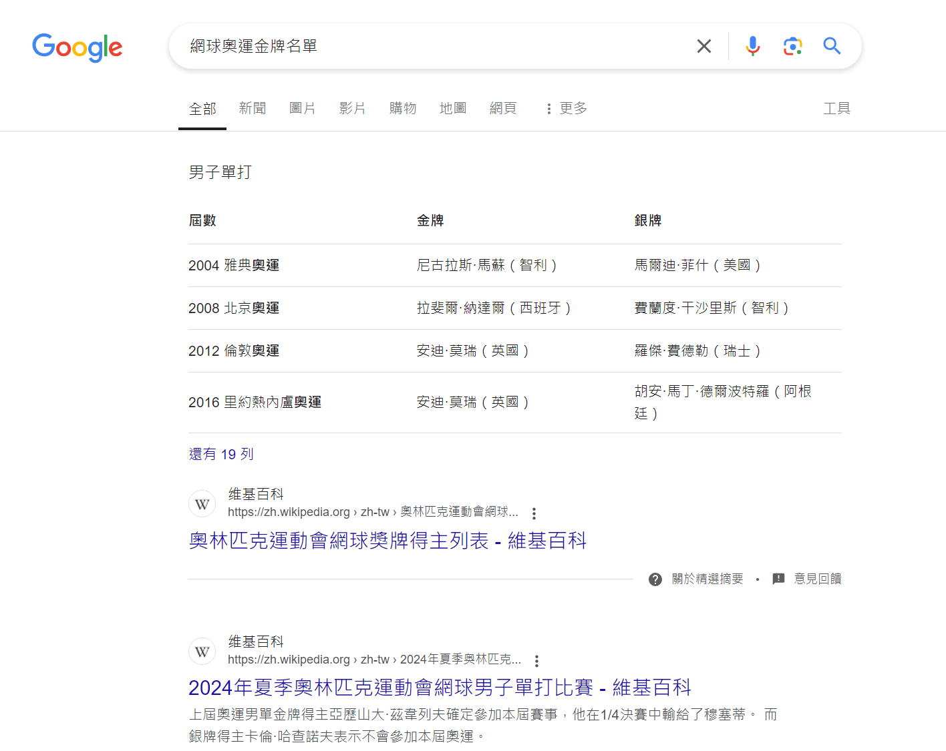The image size is (946, 751).
Task: Click the 拉斐爾·納達爾（西班牙） cell
Action: [494, 308]
